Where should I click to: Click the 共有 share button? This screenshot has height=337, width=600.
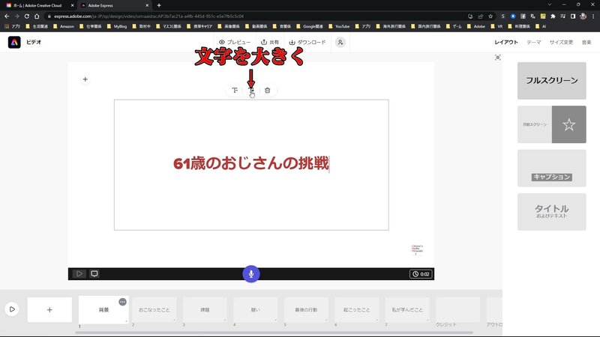[270, 42]
